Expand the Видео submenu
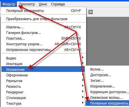This screenshot has height=107, width=129. [x=44, y=58]
